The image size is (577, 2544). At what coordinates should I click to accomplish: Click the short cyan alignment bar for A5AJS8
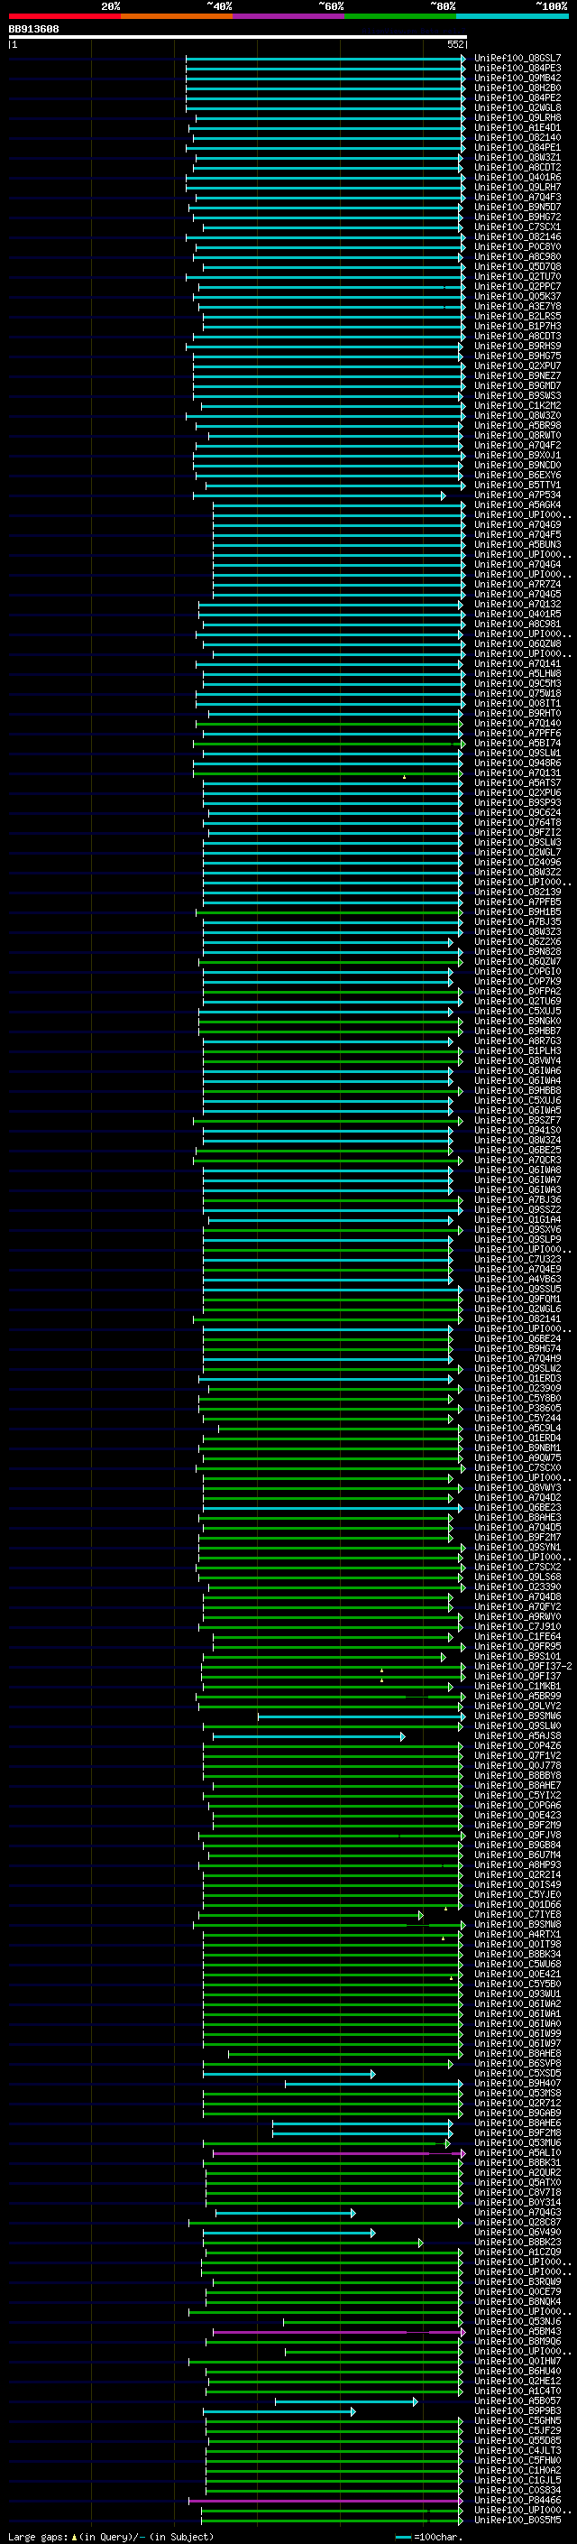pos(308,1736)
